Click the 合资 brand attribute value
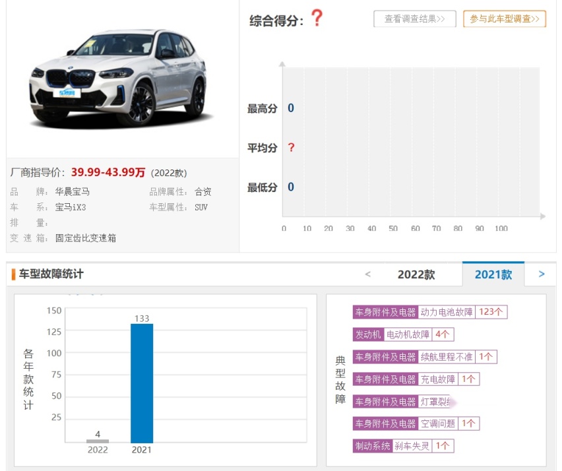The width and height of the screenshot is (562, 471). pyautogui.click(x=203, y=192)
